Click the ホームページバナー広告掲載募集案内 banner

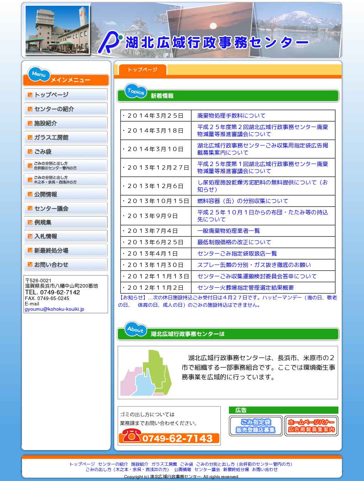point(311,426)
